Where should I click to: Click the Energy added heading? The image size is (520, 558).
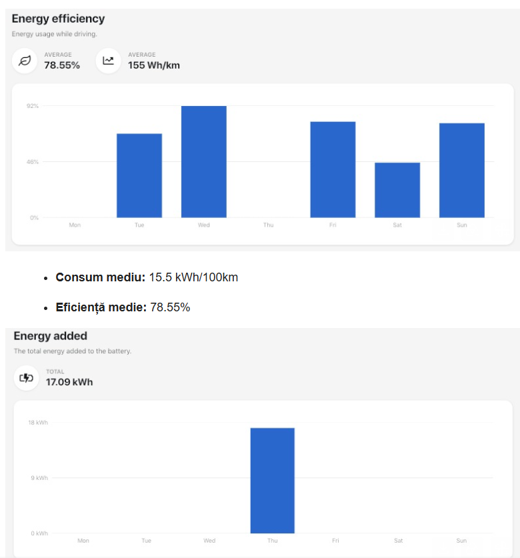(50, 335)
